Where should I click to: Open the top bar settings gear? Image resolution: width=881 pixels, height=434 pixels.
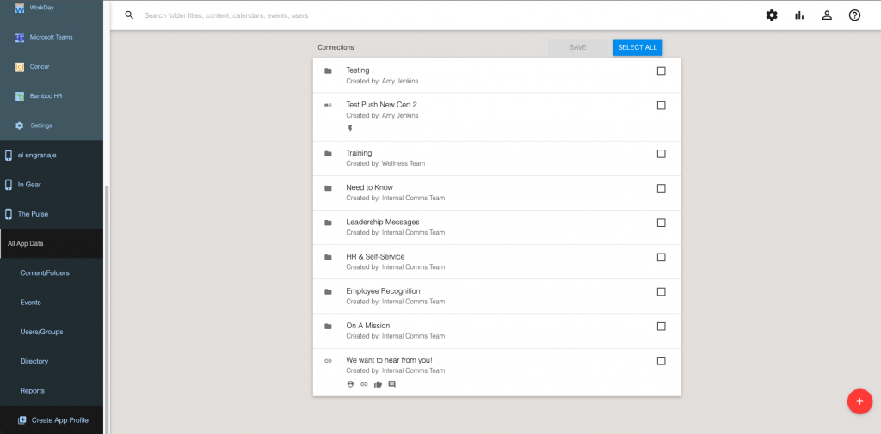(x=772, y=15)
